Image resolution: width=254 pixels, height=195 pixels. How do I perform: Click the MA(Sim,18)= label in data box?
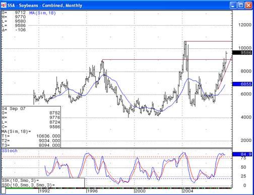coord(16,132)
